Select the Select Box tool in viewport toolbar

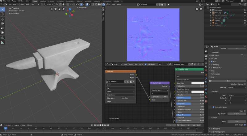click(x=2, y=10)
